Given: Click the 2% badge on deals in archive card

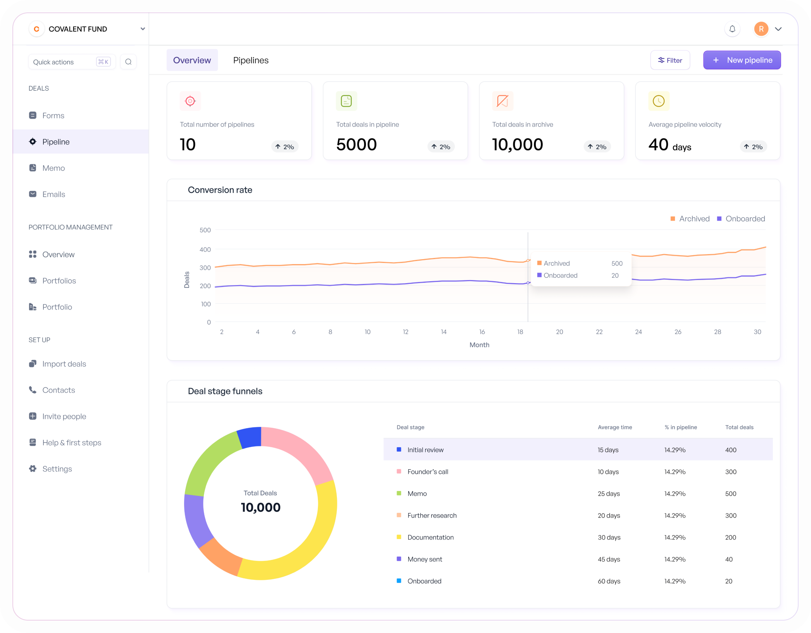Looking at the screenshot, I should pos(597,147).
